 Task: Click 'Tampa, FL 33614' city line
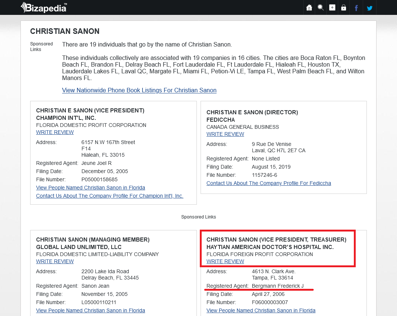click(x=272, y=278)
